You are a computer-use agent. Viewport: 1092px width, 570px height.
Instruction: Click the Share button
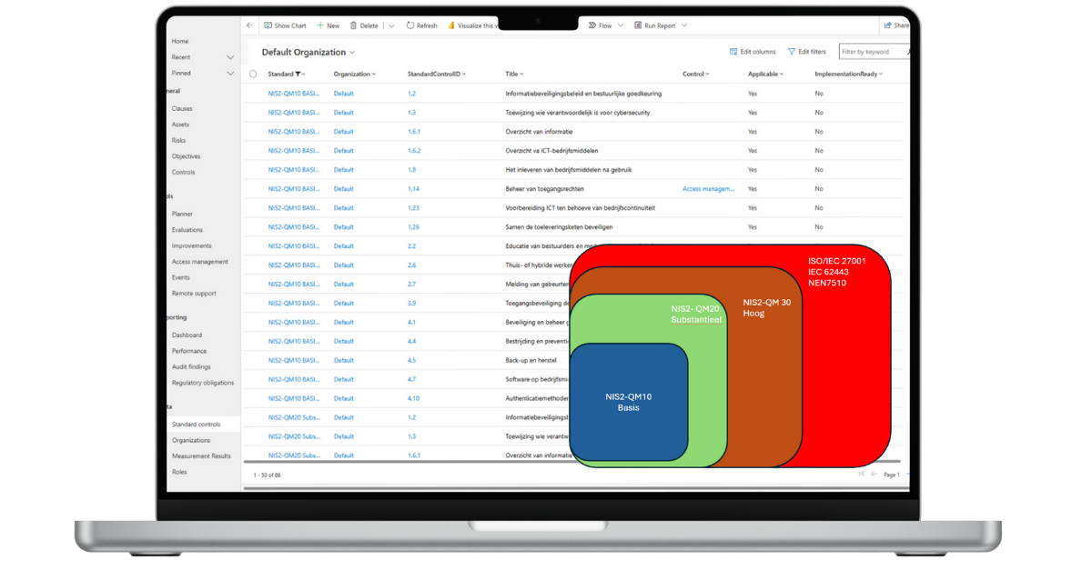click(x=896, y=25)
